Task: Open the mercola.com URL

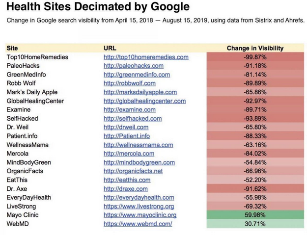Action: tap(129, 154)
